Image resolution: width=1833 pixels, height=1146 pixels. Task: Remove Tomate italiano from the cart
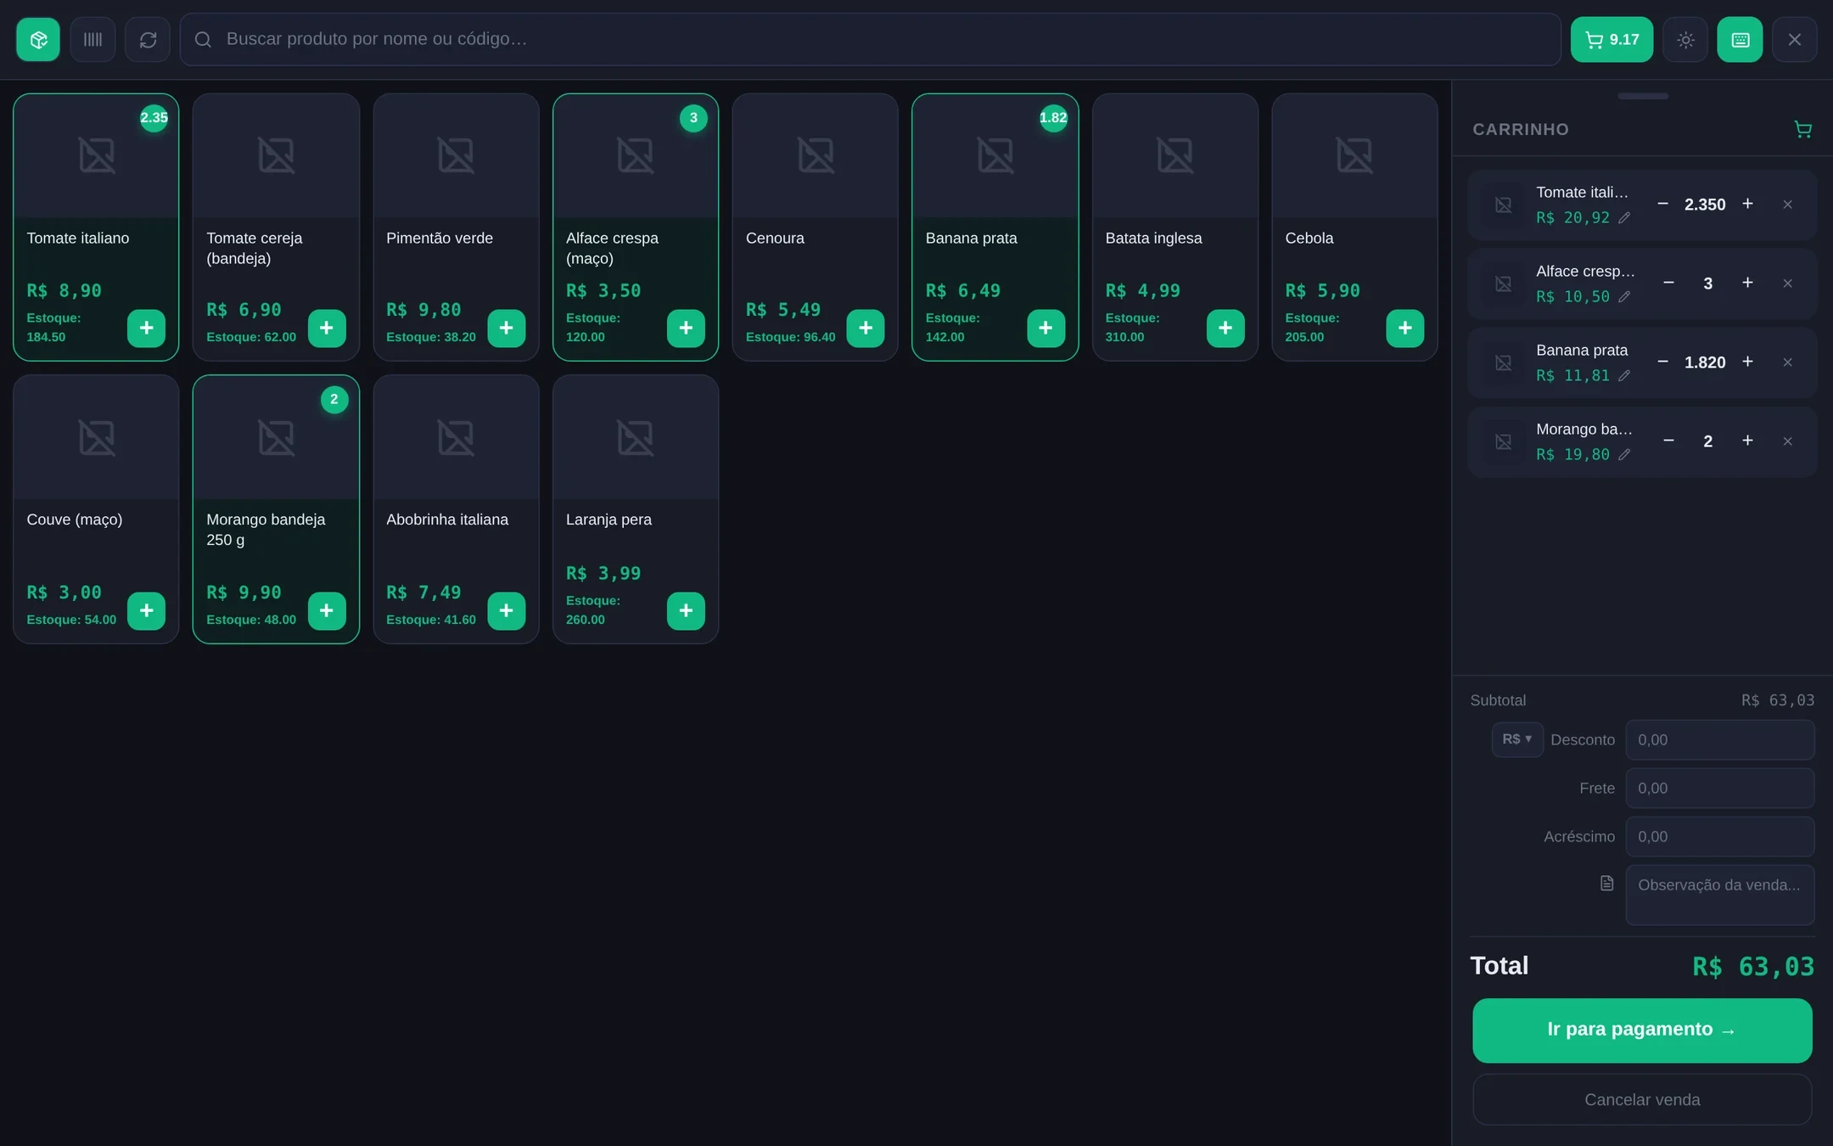[x=1787, y=205]
